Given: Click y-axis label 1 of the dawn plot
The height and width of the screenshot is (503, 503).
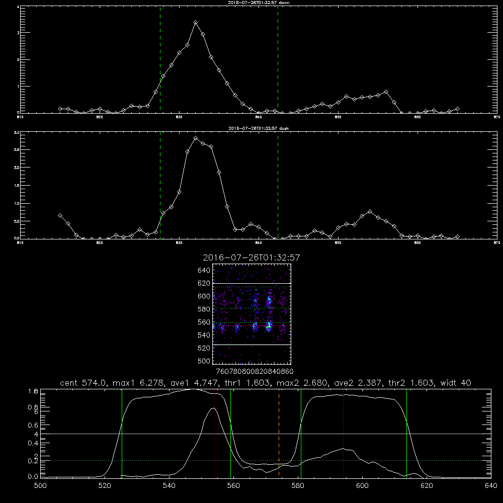Looking at the screenshot, I should click(x=18, y=87).
